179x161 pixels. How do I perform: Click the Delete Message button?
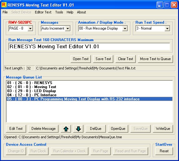click(x=43, y=129)
